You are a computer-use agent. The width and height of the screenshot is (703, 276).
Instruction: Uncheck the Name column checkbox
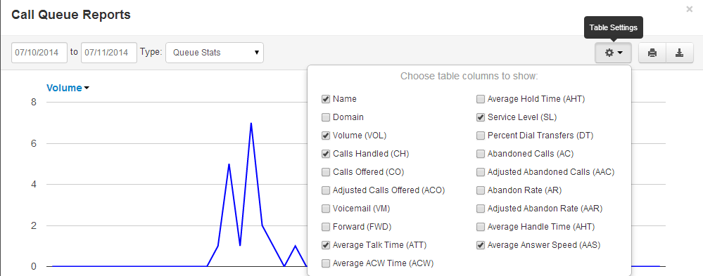(x=326, y=99)
